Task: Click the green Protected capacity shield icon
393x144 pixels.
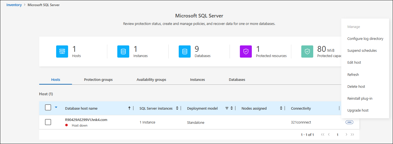Action: [x=307, y=52]
